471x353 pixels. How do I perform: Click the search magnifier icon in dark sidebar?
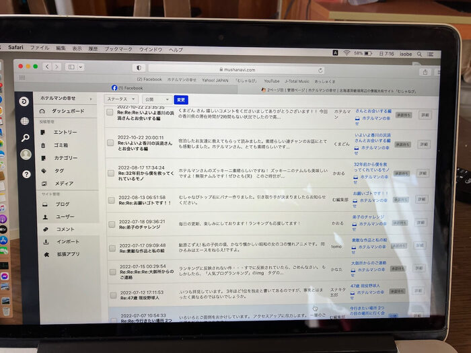(26, 138)
